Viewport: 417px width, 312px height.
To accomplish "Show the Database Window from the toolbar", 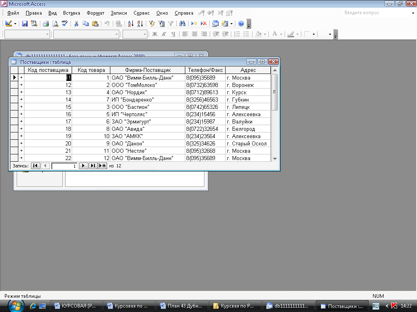I will (x=215, y=24).
